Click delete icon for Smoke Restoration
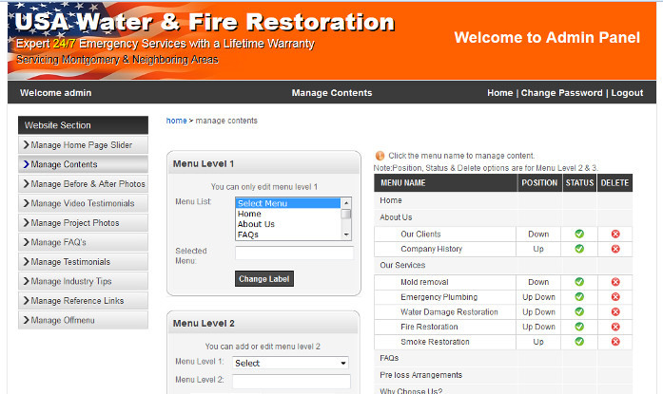Image resolution: width=663 pixels, height=394 pixels. [x=615, y=342]
